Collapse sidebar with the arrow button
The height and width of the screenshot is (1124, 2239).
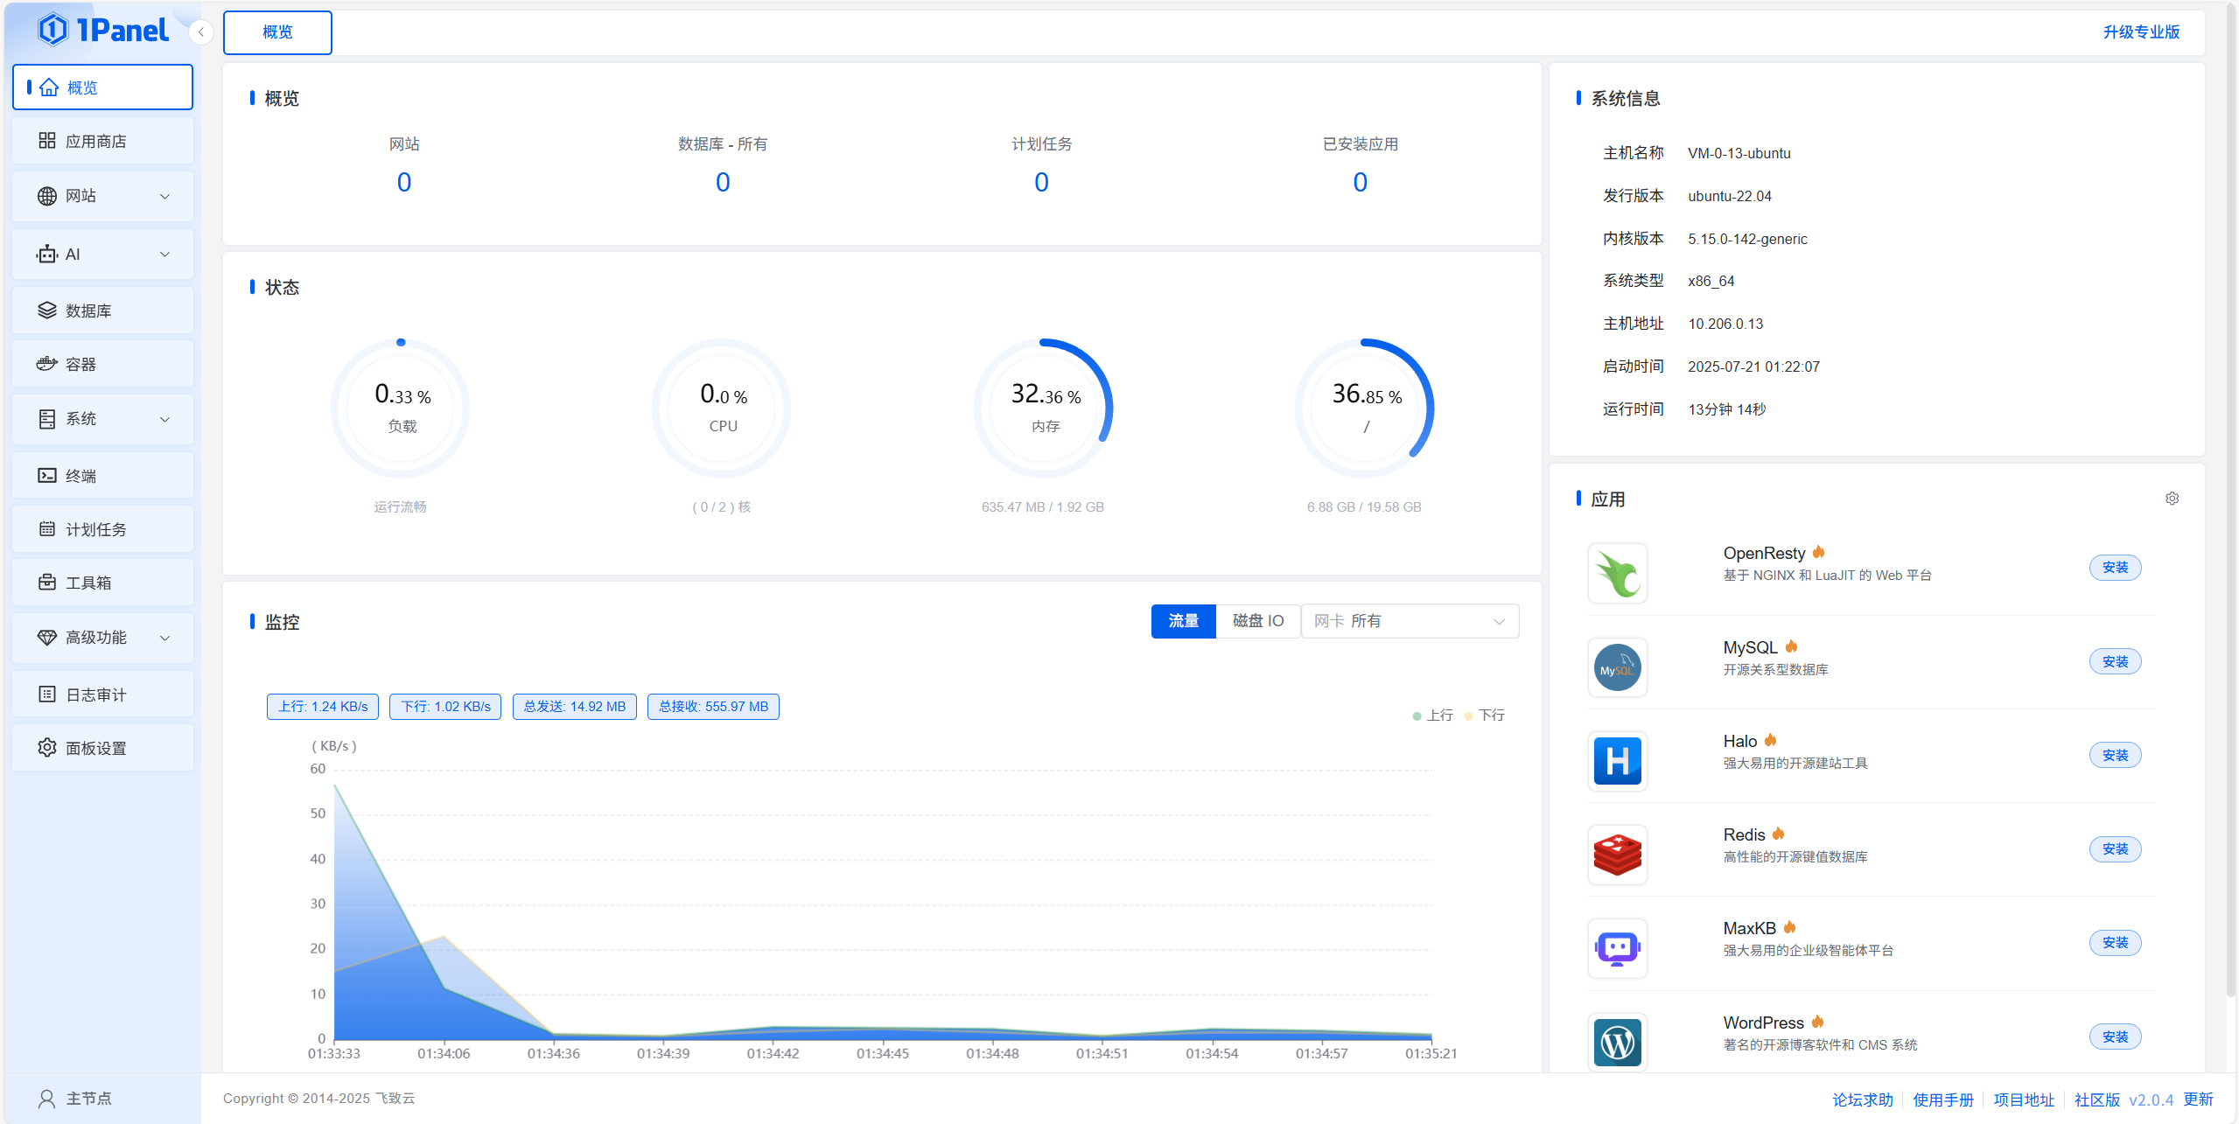[x=201, y=32]
